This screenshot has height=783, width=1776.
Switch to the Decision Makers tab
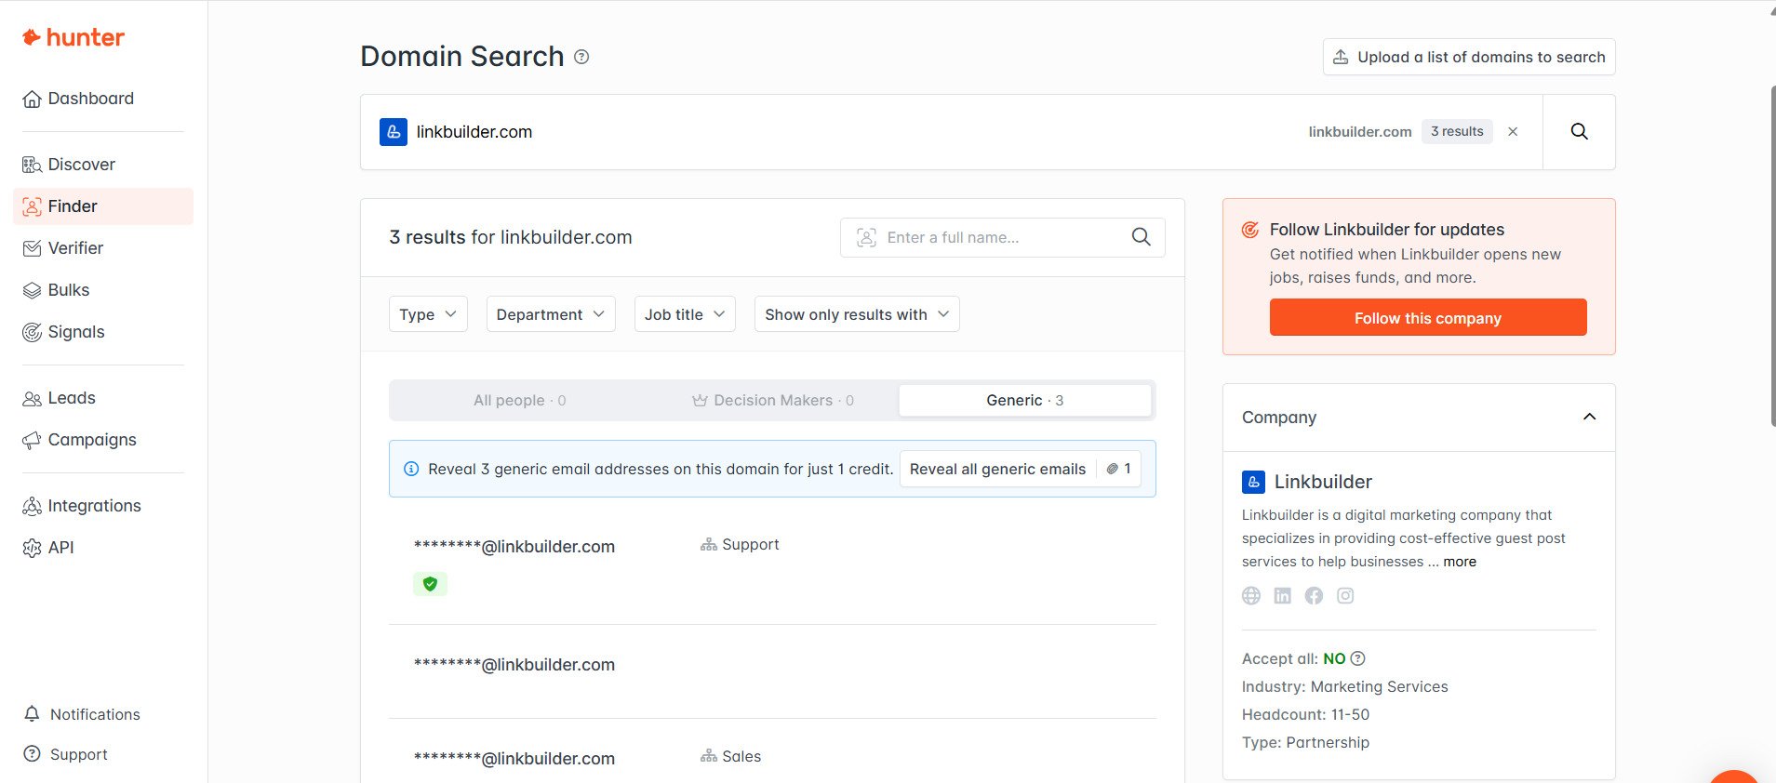(772, 401)
